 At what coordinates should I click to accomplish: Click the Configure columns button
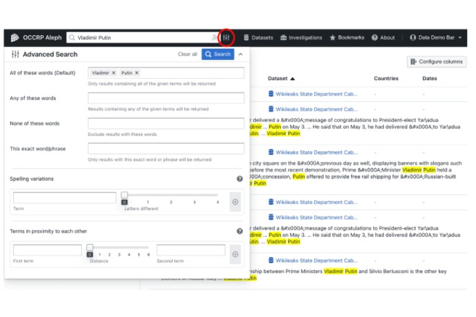pyautogui.click(x=437, y=61)
